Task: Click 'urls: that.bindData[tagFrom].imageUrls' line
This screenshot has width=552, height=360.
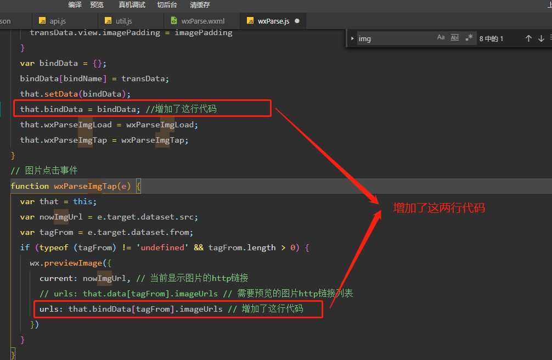Action: click(171, 309)
